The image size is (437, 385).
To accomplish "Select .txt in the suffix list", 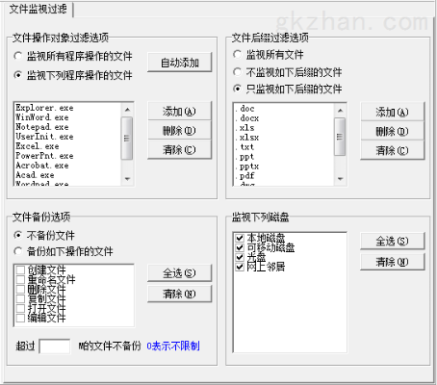I will [x=244, y=147].
